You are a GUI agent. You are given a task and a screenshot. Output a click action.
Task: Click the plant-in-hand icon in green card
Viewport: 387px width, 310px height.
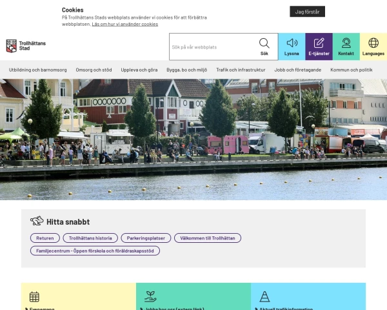(150, 296)
